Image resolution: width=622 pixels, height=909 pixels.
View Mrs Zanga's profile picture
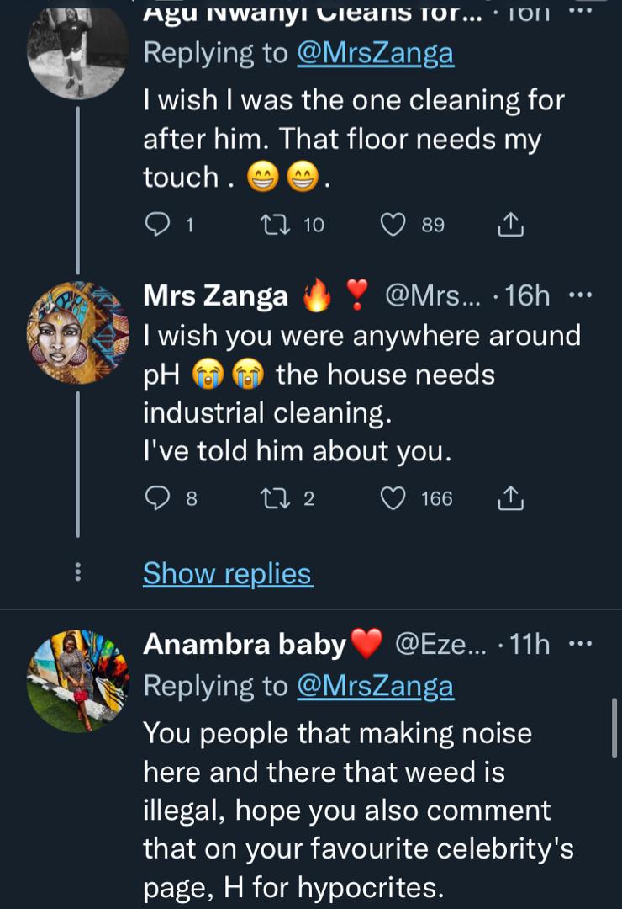pyautogui.click(x=78, y=333)
